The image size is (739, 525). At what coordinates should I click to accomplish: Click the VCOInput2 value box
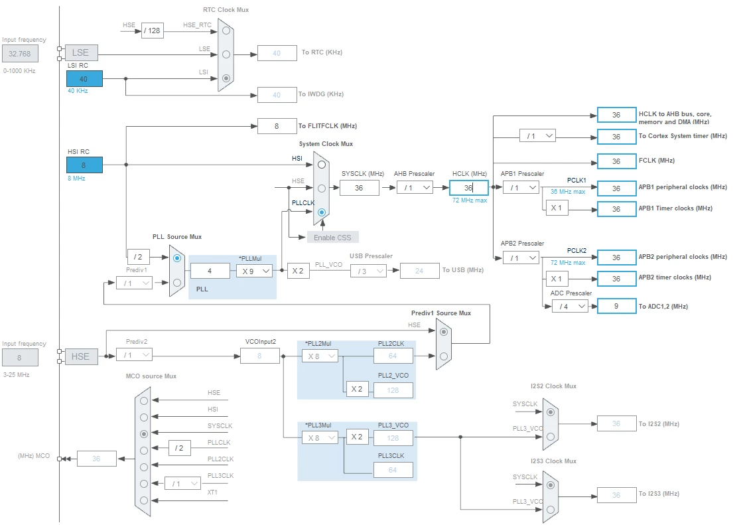pyautogui.click(x=259, y=356)
